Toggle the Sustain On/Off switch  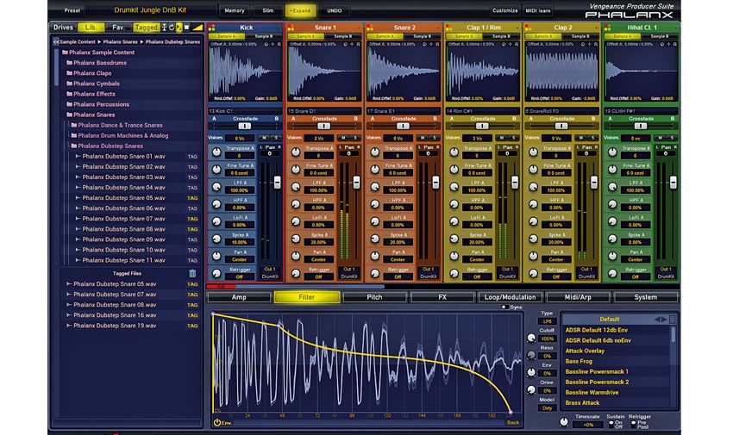[611, 425]
